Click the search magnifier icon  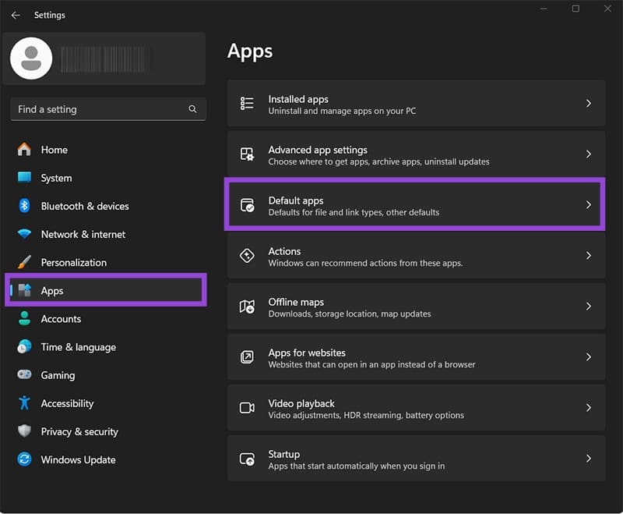192,109
